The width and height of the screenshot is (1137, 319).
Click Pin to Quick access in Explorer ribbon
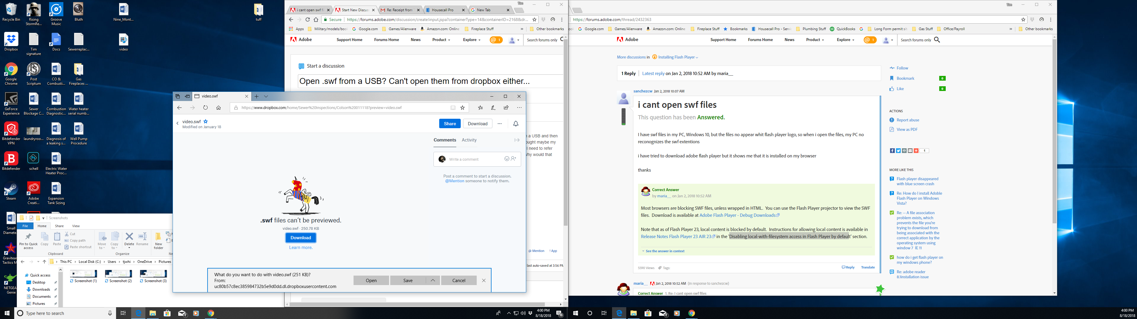coord(28,240)
